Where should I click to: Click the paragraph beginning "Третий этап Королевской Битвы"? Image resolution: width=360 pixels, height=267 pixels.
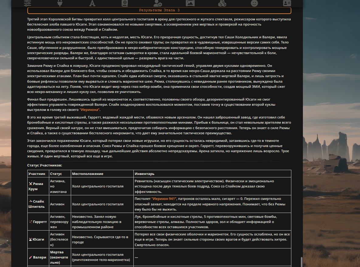159,24
